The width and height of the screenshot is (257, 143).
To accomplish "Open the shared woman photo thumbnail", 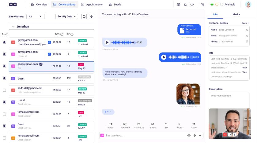I will (188, 94).
